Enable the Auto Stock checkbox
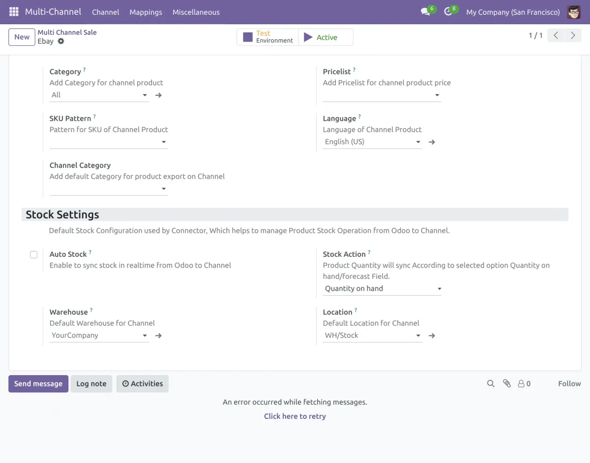The image size is (590, 463). point(33,254)
